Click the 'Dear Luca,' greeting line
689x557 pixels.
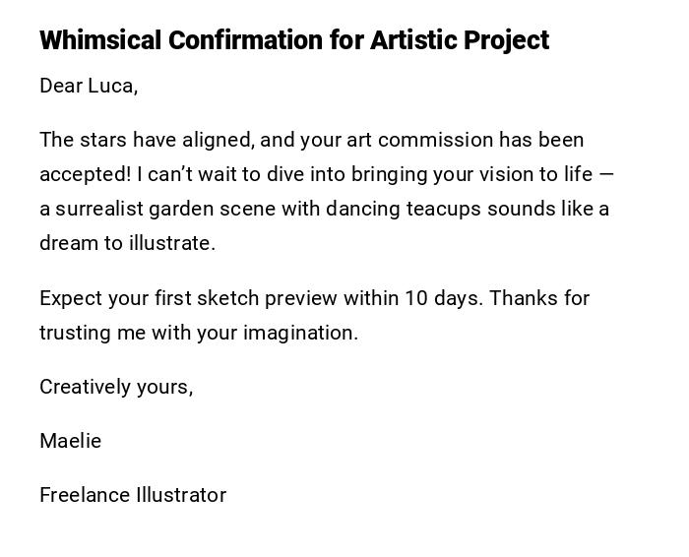coord(89,86)
